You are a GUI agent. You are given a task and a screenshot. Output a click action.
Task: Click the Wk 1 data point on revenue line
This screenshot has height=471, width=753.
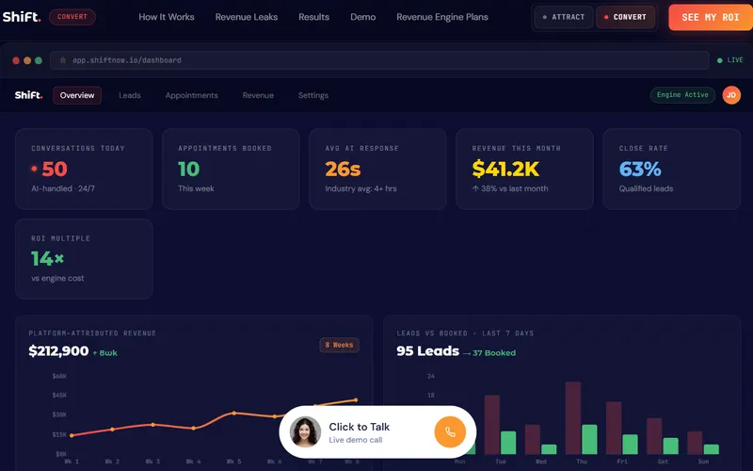72,435
